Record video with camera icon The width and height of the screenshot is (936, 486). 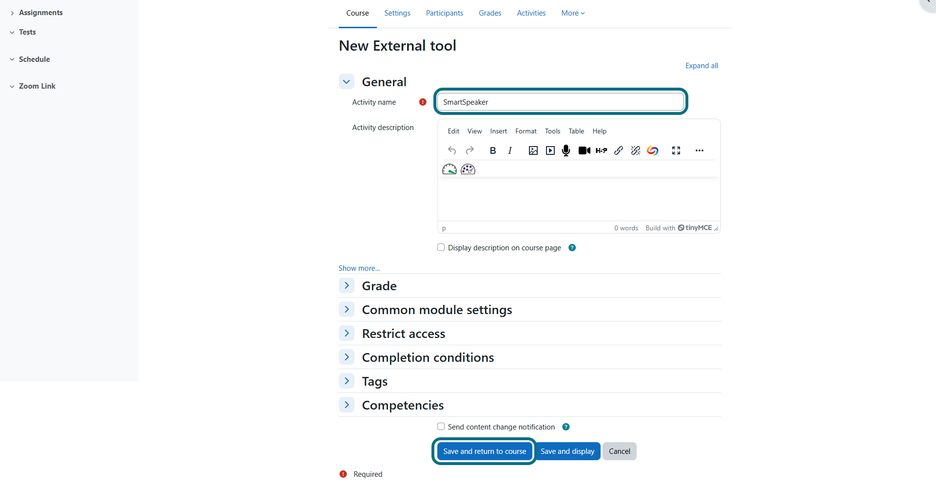[x=584, y=150]
